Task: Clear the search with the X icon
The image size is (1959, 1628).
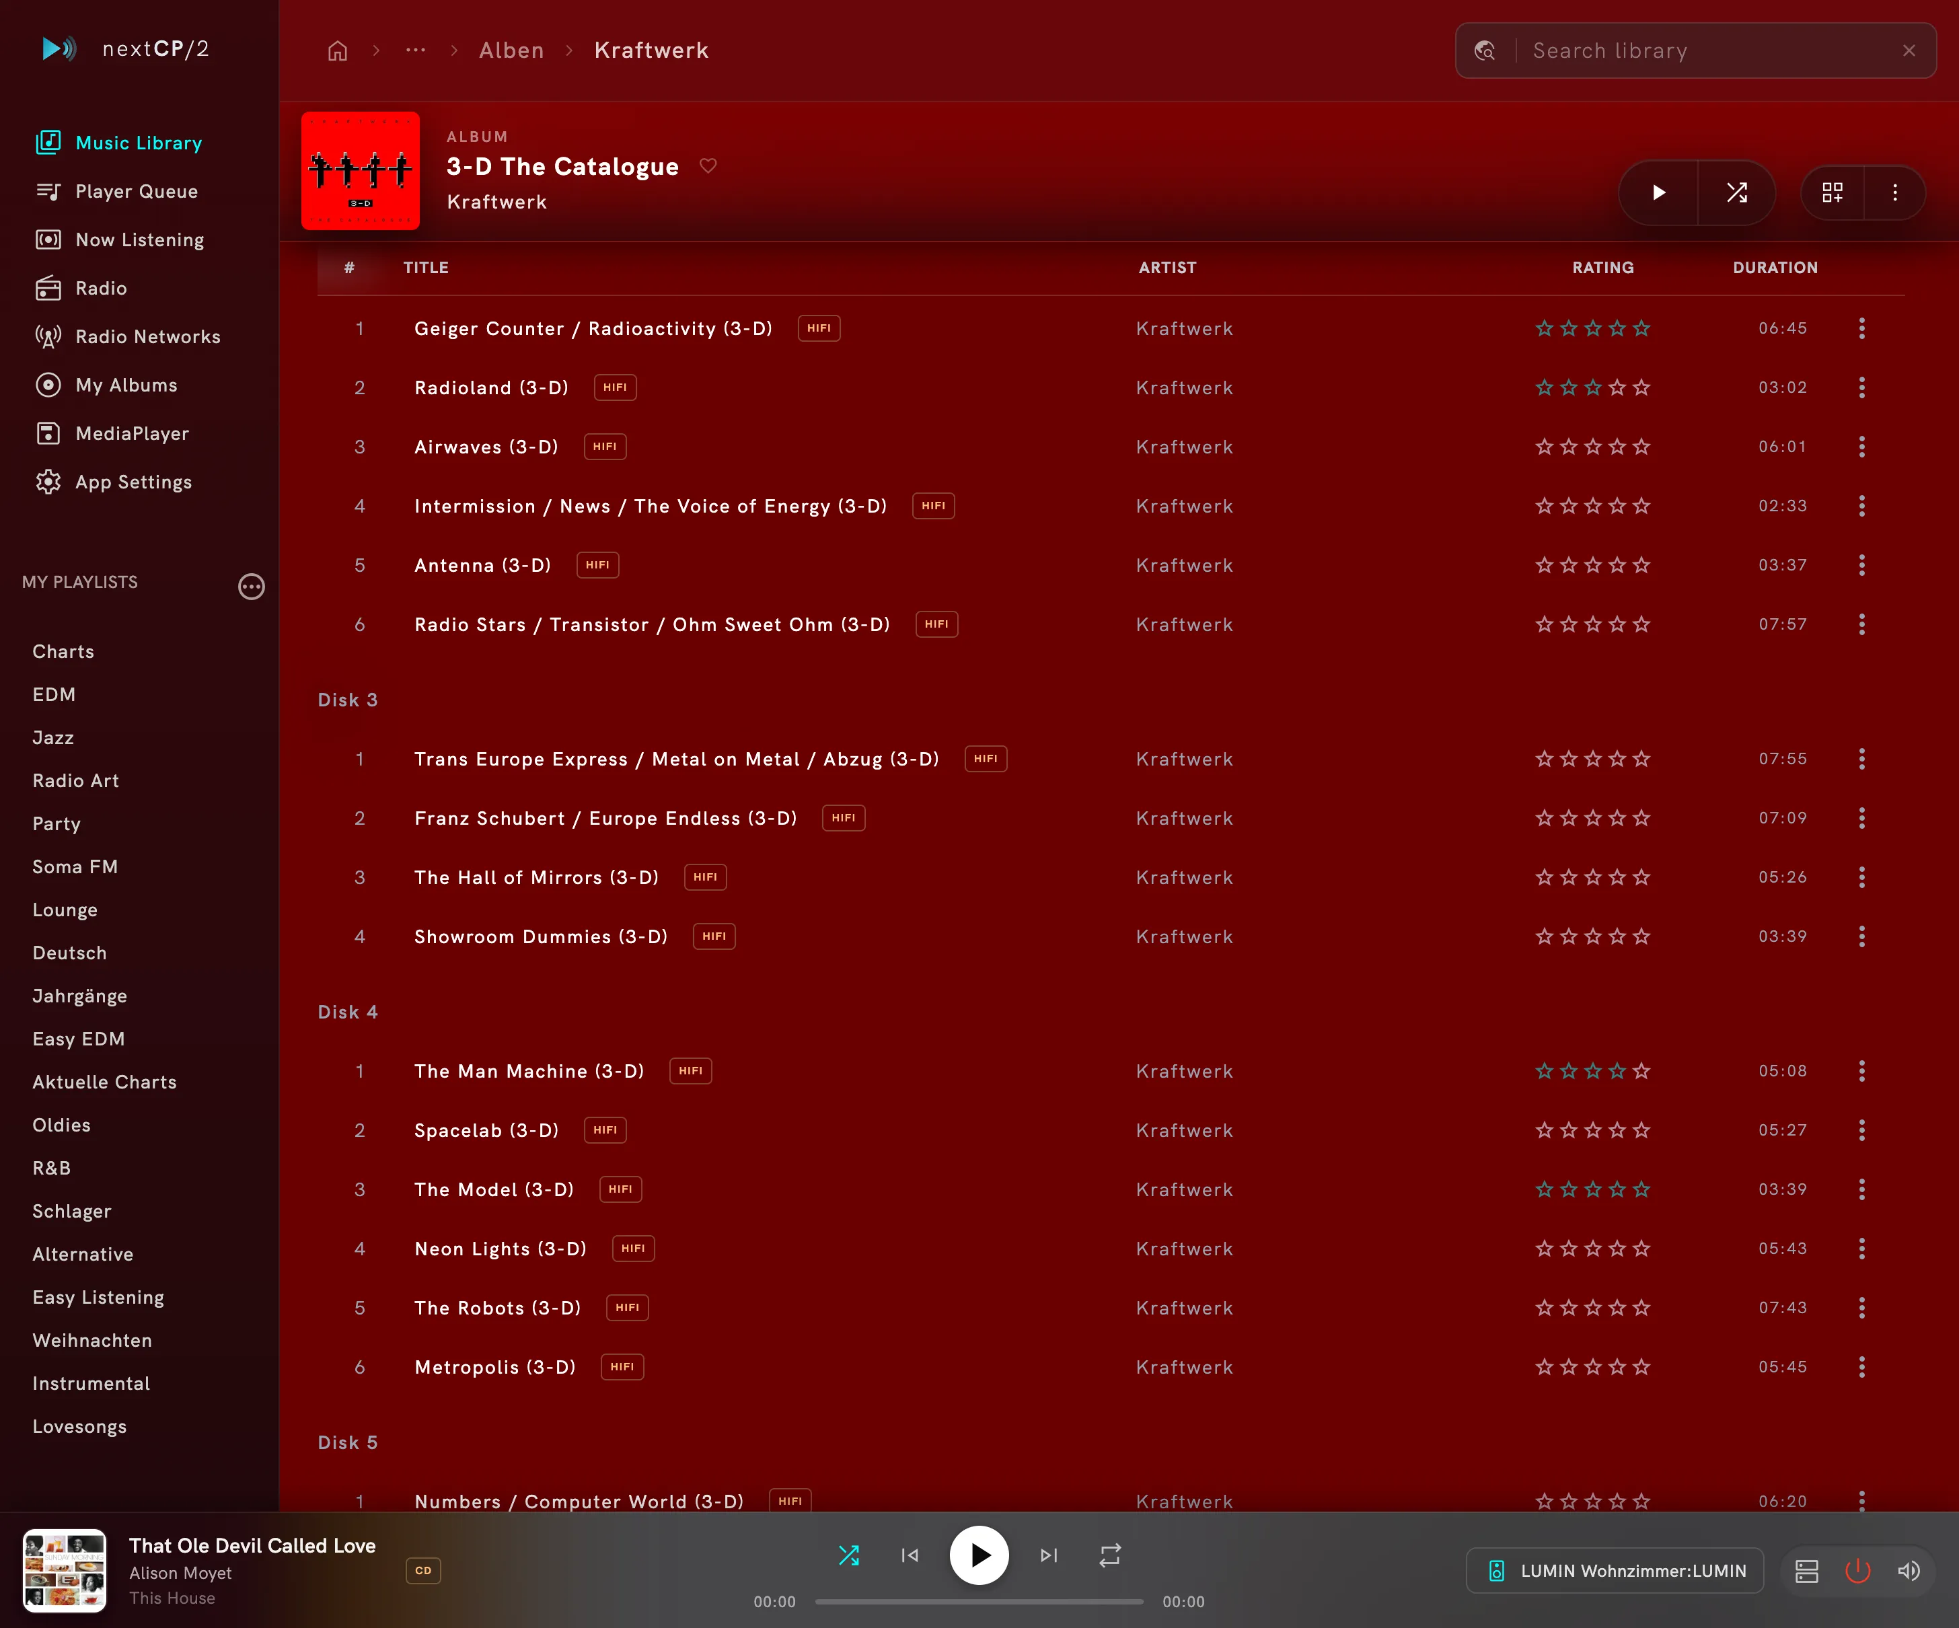Action: pos(1910,50)
